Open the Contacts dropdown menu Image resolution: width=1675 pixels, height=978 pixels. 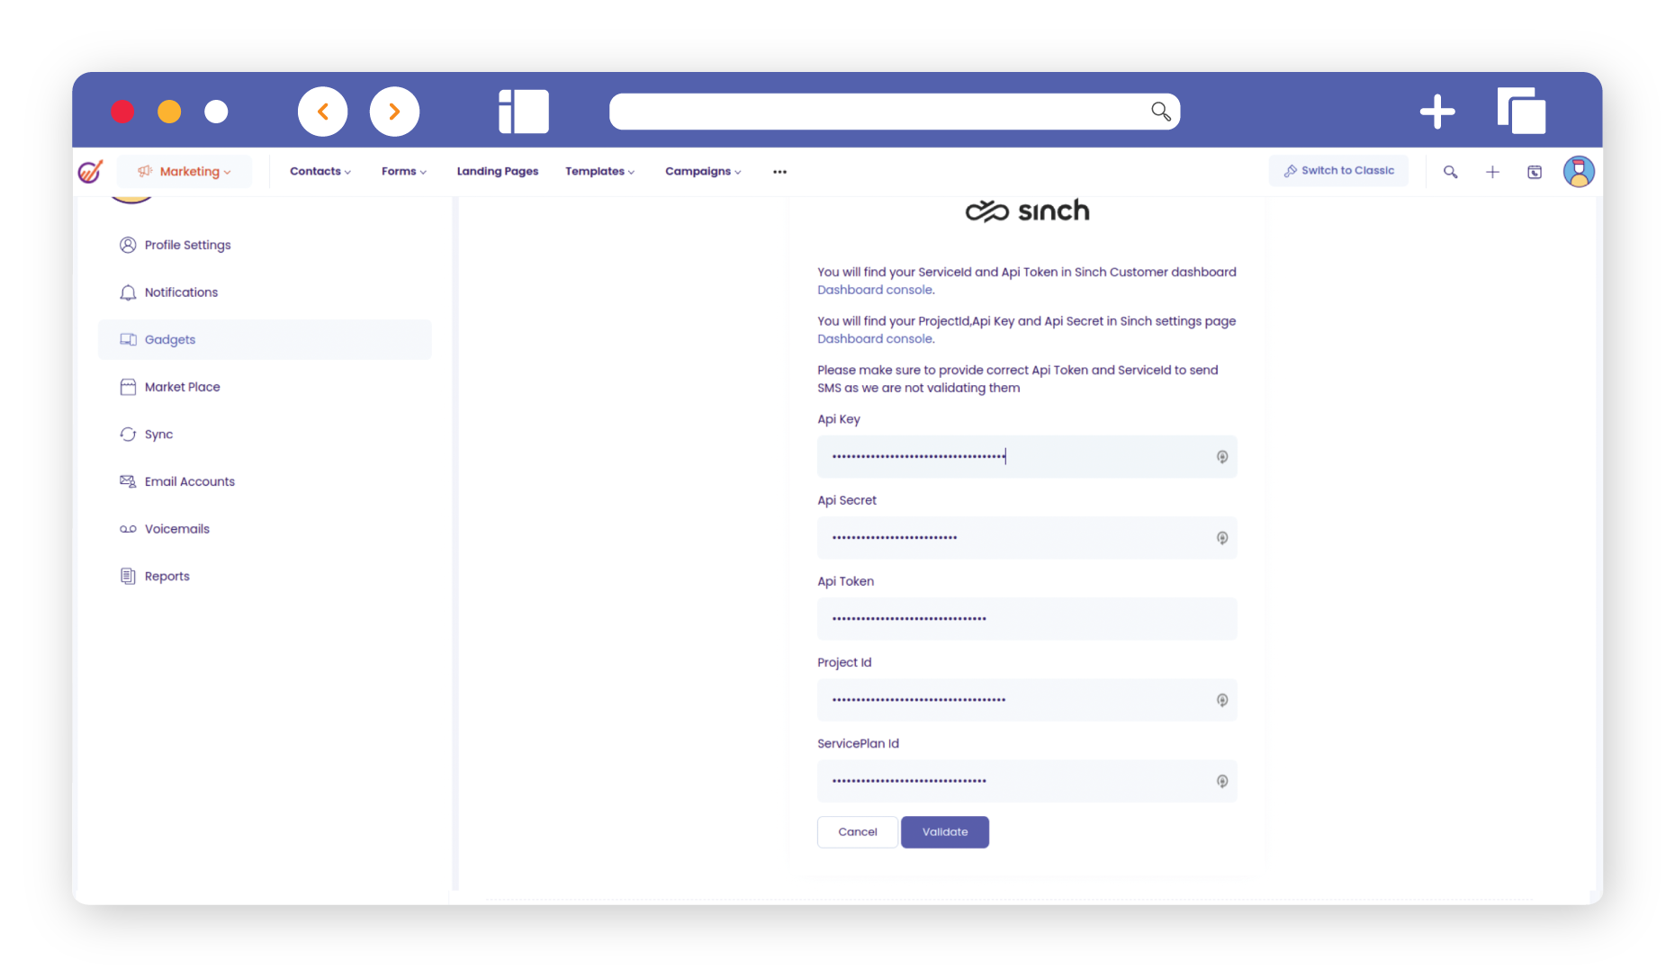point(320,172)
